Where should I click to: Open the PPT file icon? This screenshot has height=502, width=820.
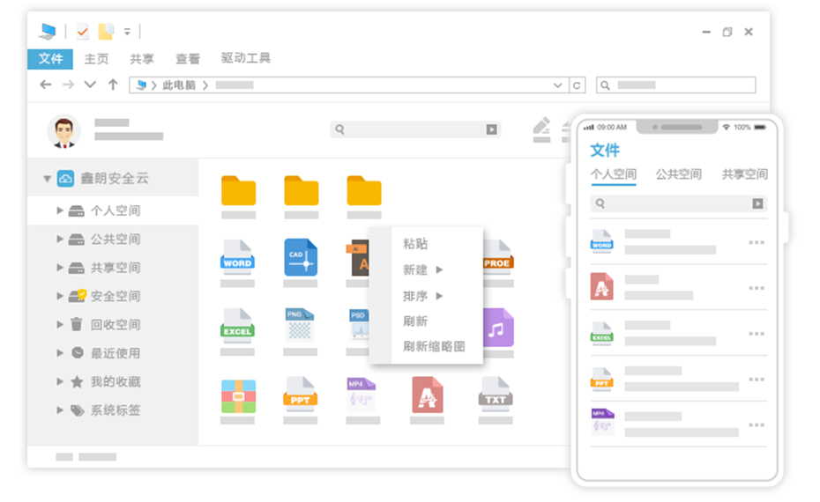tap(301, 395)
